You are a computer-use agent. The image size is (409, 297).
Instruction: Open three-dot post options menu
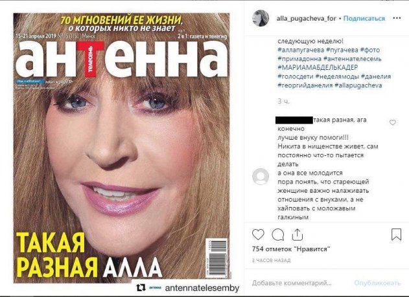pyautogui.click(x=397, y=18)
